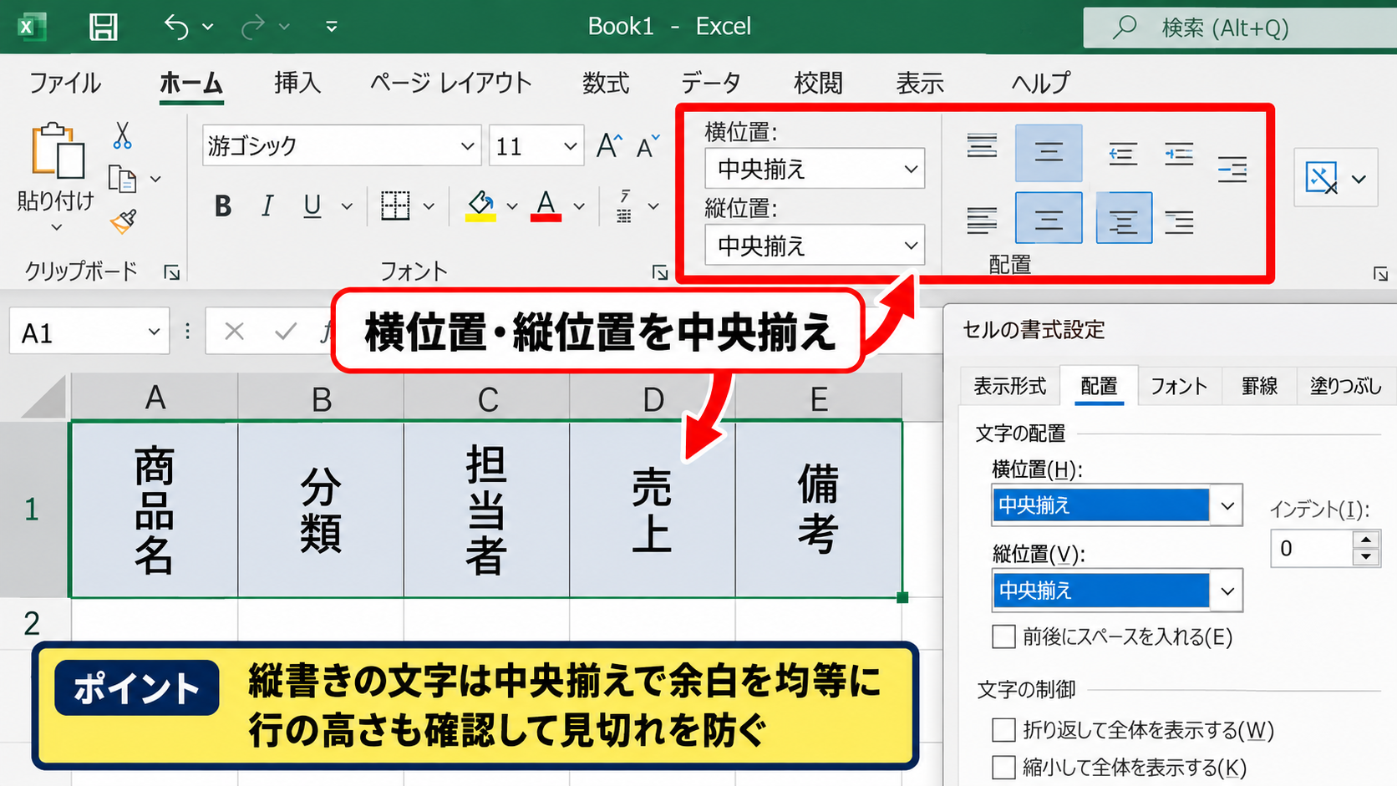This screenshot has height=786, width=1397.
Task: Click the top align icon
Action: [982, 146]
